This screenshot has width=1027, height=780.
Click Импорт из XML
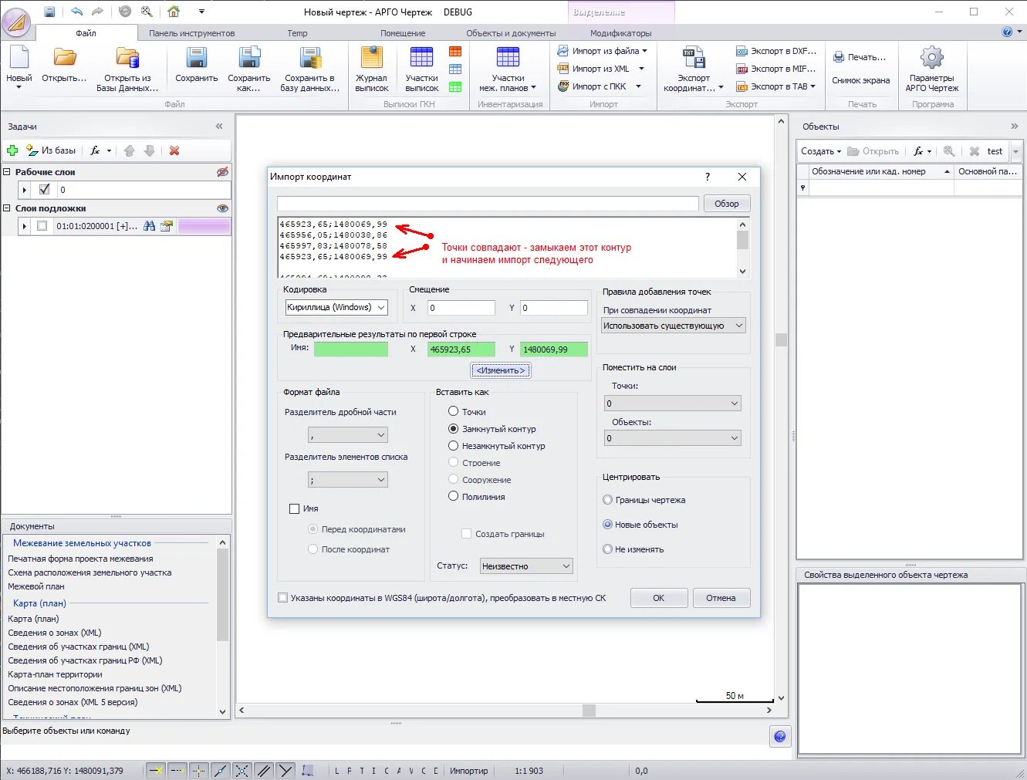[x=600, y=69]
